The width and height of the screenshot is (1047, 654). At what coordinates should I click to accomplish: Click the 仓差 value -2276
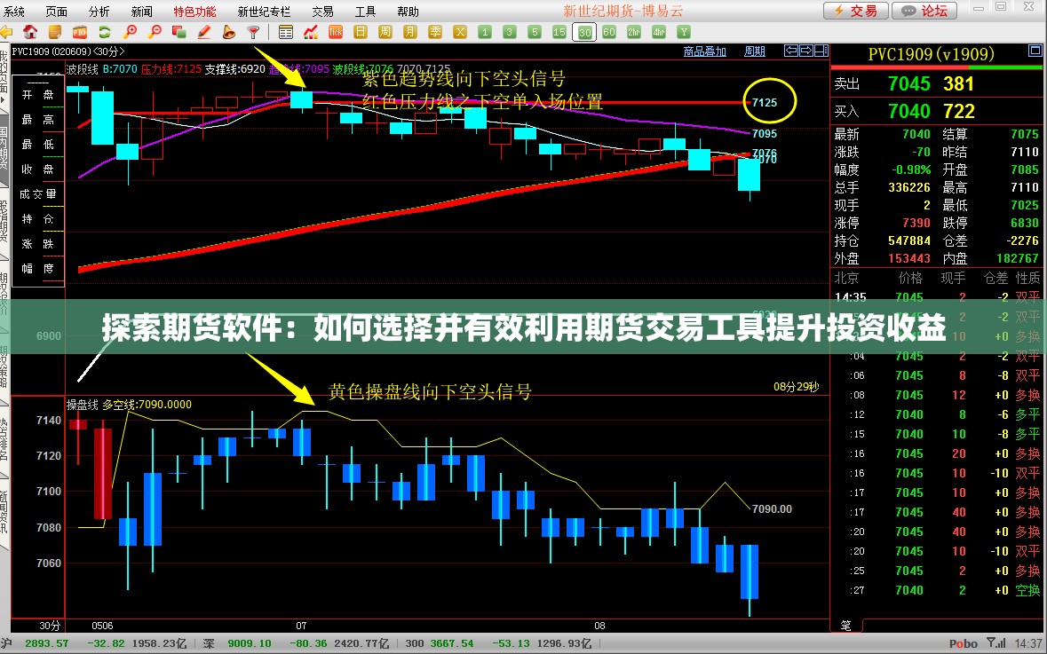[1022, 240]
